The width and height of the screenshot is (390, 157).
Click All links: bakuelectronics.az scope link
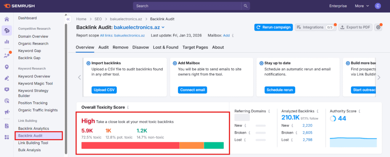(x=122, y=35)
